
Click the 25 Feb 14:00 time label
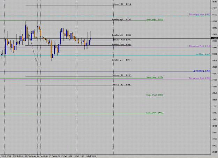click(67, 156)
